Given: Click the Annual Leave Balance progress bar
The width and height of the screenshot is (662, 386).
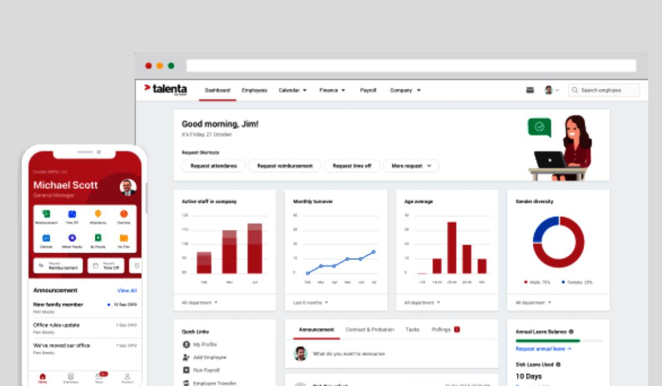Looking at the screenshot, I should (x=559, y=341).
